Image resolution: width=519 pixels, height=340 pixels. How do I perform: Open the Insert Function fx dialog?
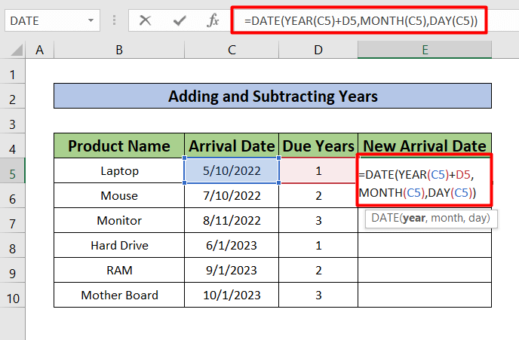[213, 21]
